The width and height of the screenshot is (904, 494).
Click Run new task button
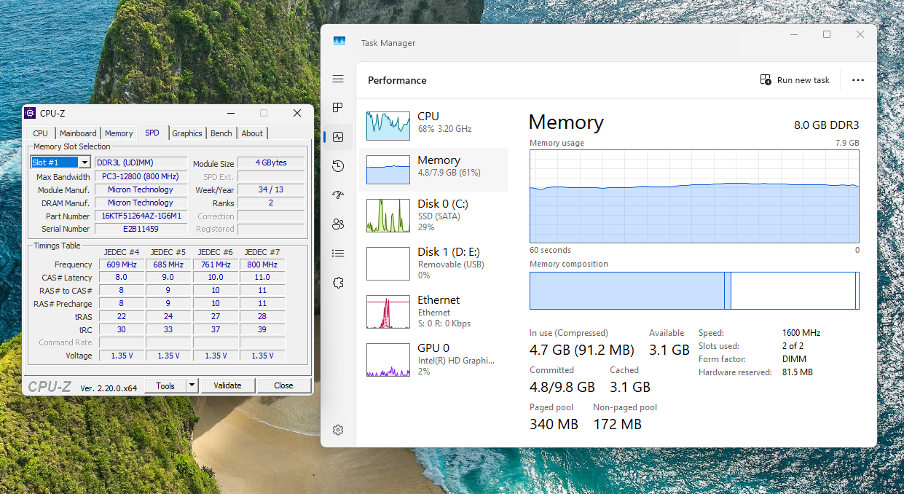click(x=795, y=80)
